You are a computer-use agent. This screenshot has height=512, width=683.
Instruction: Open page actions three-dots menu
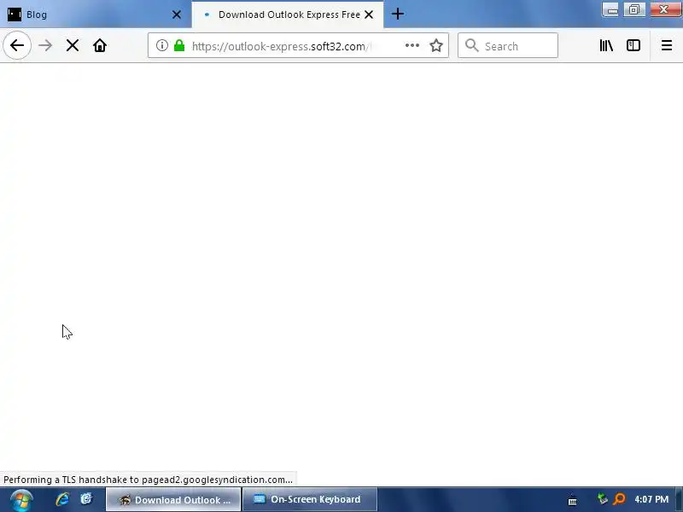pos(412,45)
